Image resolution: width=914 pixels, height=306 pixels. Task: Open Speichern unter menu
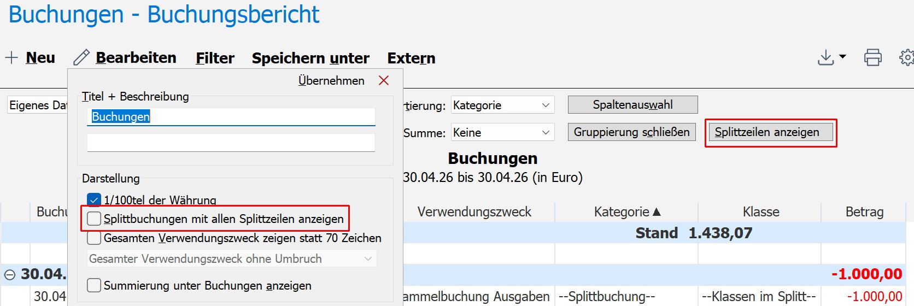(310, 58)
